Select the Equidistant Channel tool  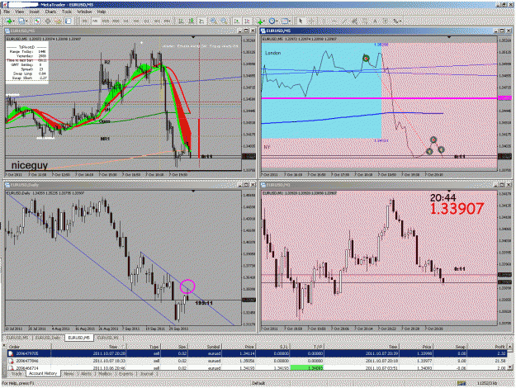pyautogui.click(x=354, y=21)
